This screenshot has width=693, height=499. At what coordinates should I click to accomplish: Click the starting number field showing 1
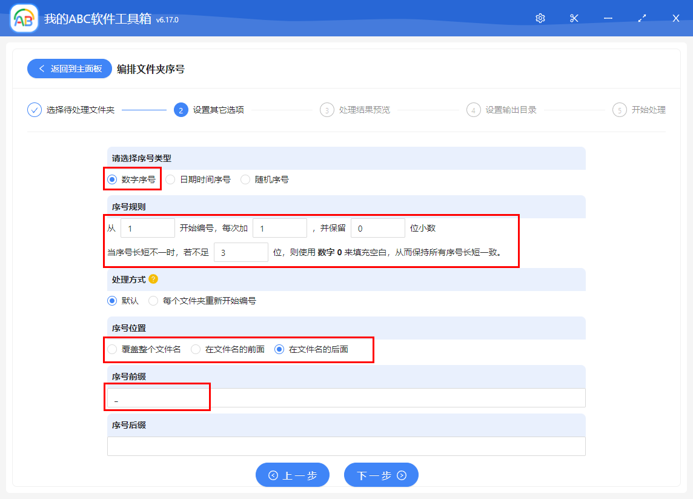(x=147, y=227)
